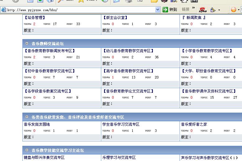Click POST count 36 in 幼儿音乐教育教学交流专区
Image resolution: width=242 pixels, height=161 pixels.
tap(157, 57)
